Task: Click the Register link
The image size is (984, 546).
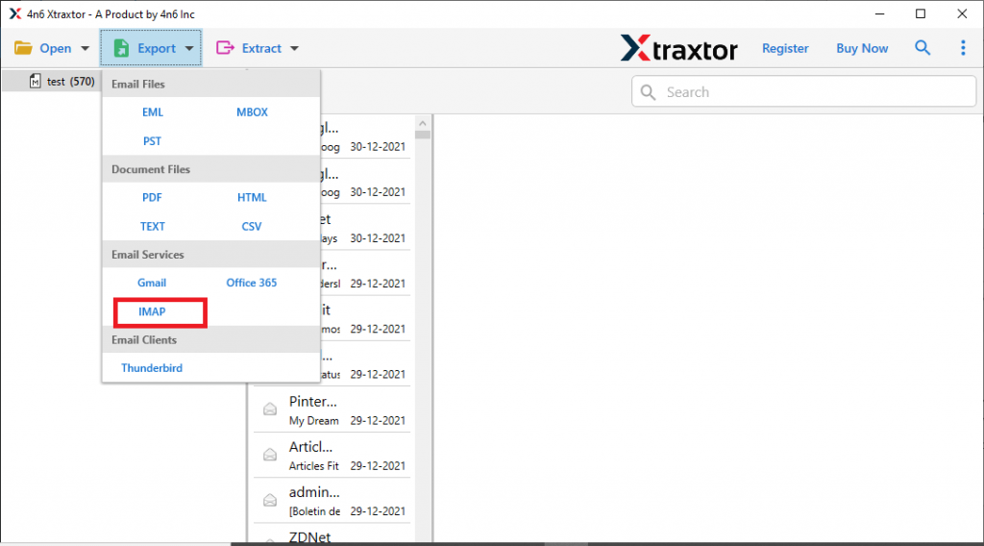Action: (x=785, y=48)
